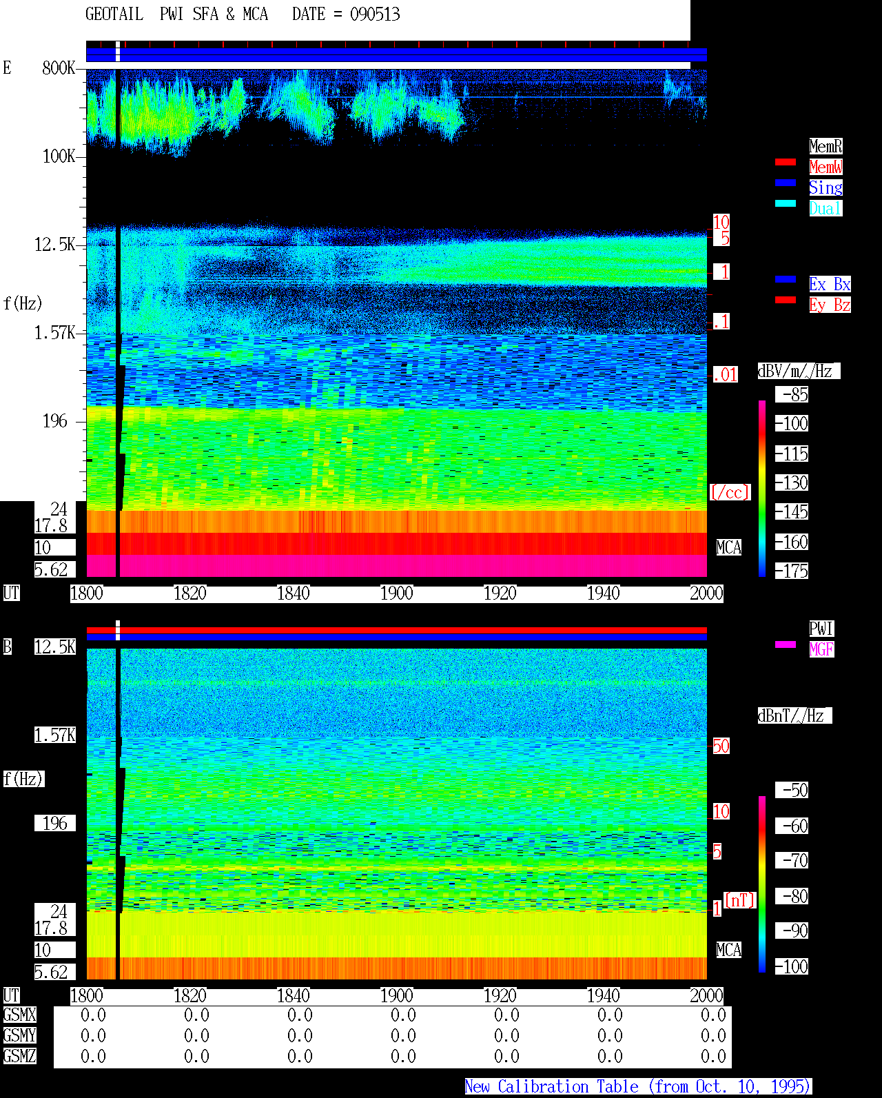Click the 1940 UT tick under B spectrogram
Image resolution: width=882 pixels, height=1098 pixels.
(603, 996)
